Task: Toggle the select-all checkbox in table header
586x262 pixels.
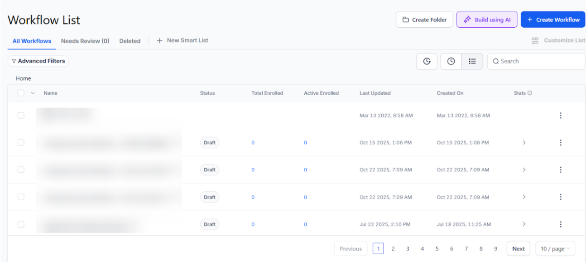Action: pyautogui.click(x=21, y=93)
